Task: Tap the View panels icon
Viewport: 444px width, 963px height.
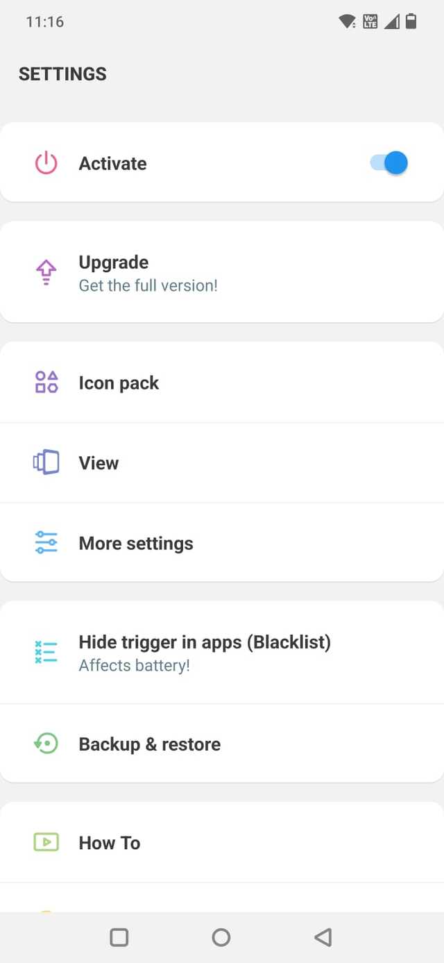Action: click(x=46, y=462)
